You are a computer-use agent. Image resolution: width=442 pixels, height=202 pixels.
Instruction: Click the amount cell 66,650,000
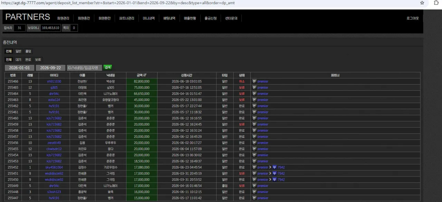click(142, 94)
